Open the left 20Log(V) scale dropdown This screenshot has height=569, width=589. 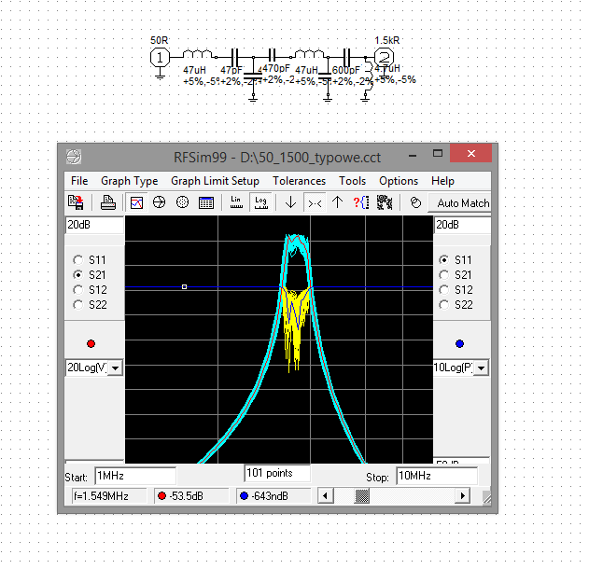115,368
